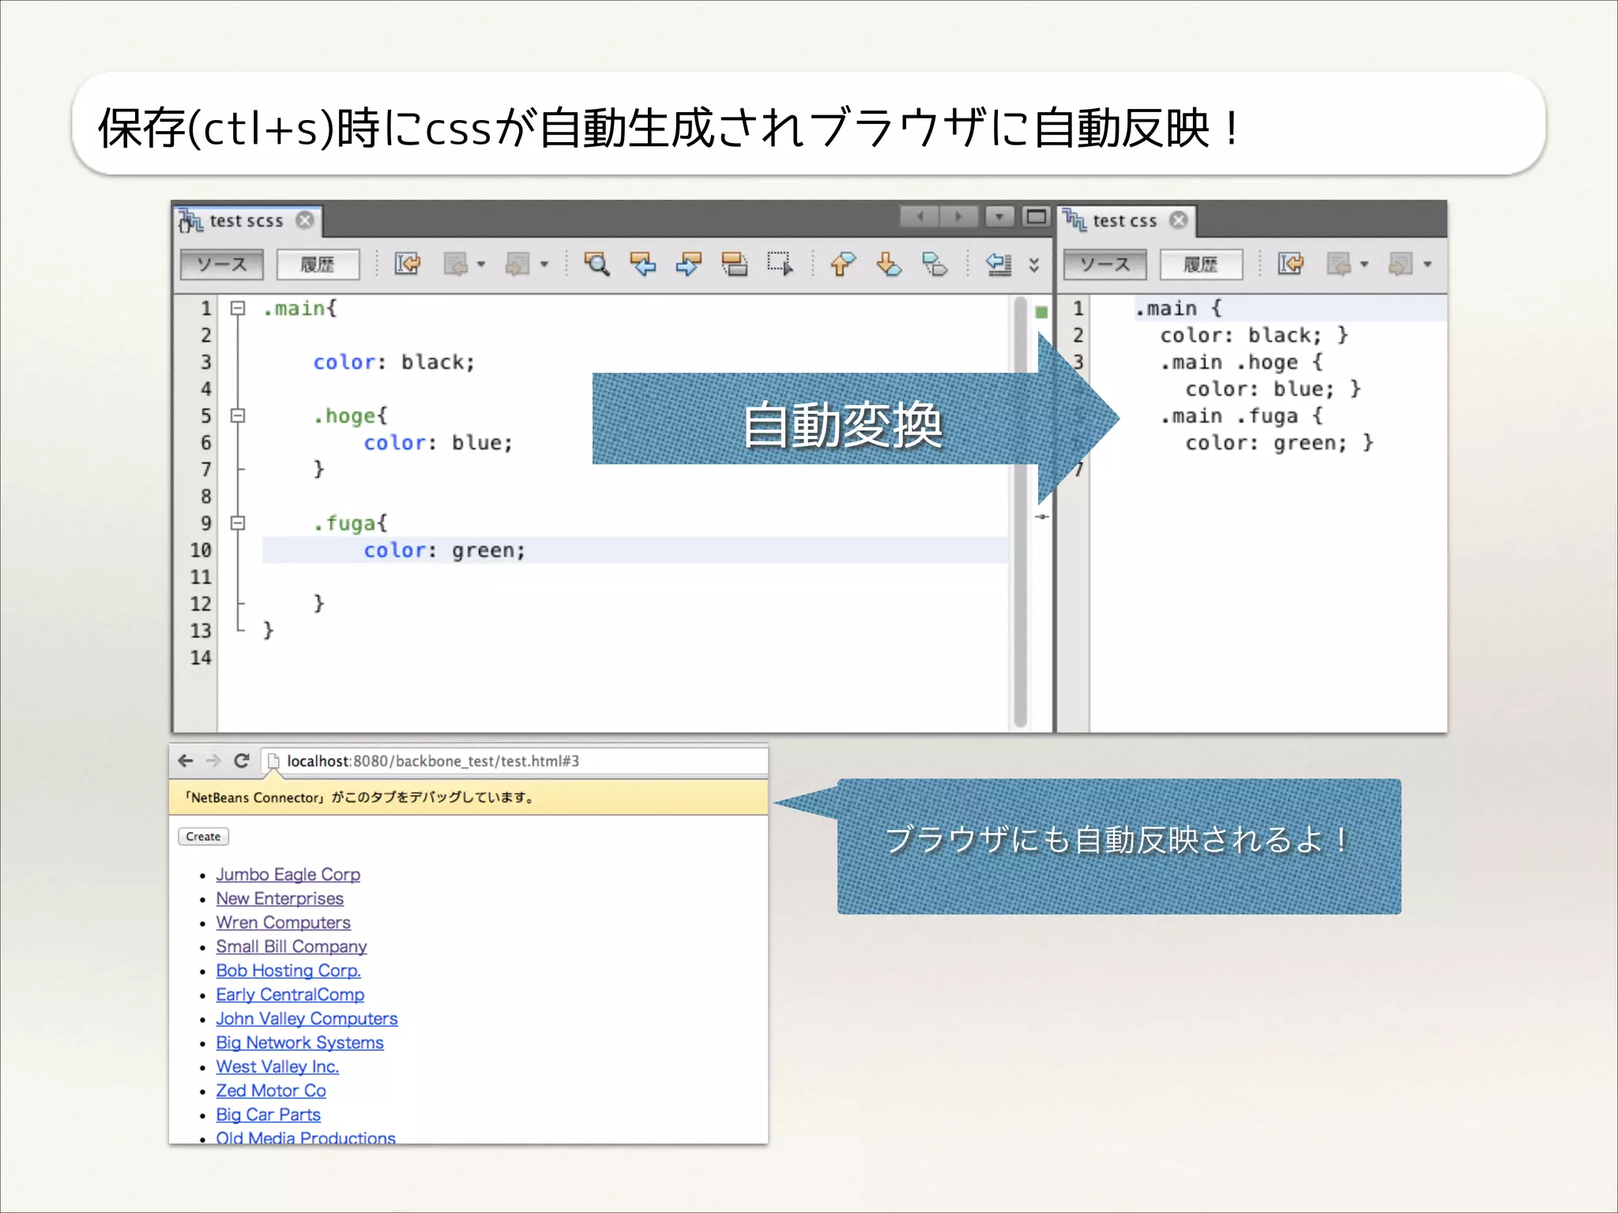Toggle highlight search icon
1618x1213 pixels.
pyautogui.click(x=734, y=264)
